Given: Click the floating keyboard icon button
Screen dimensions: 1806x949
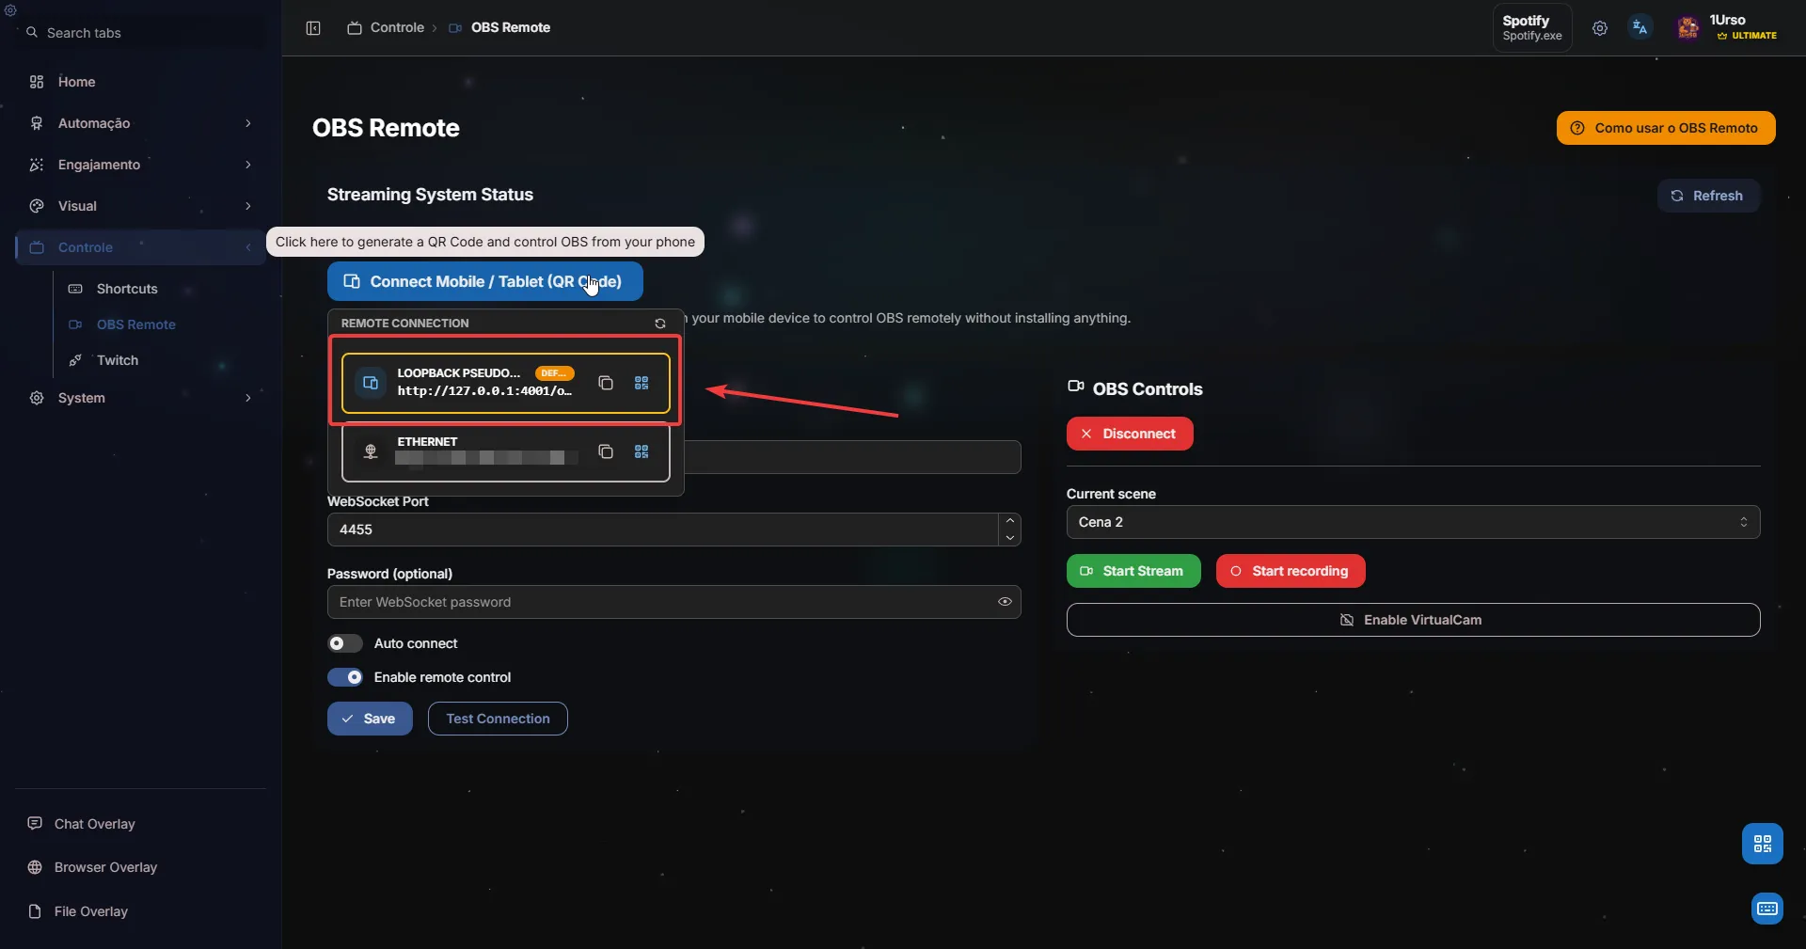Looking at the screenshot, I should coord(1766,909).
